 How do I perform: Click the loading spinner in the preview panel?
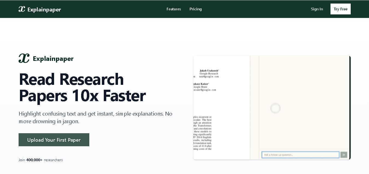[x=275, y=108]
